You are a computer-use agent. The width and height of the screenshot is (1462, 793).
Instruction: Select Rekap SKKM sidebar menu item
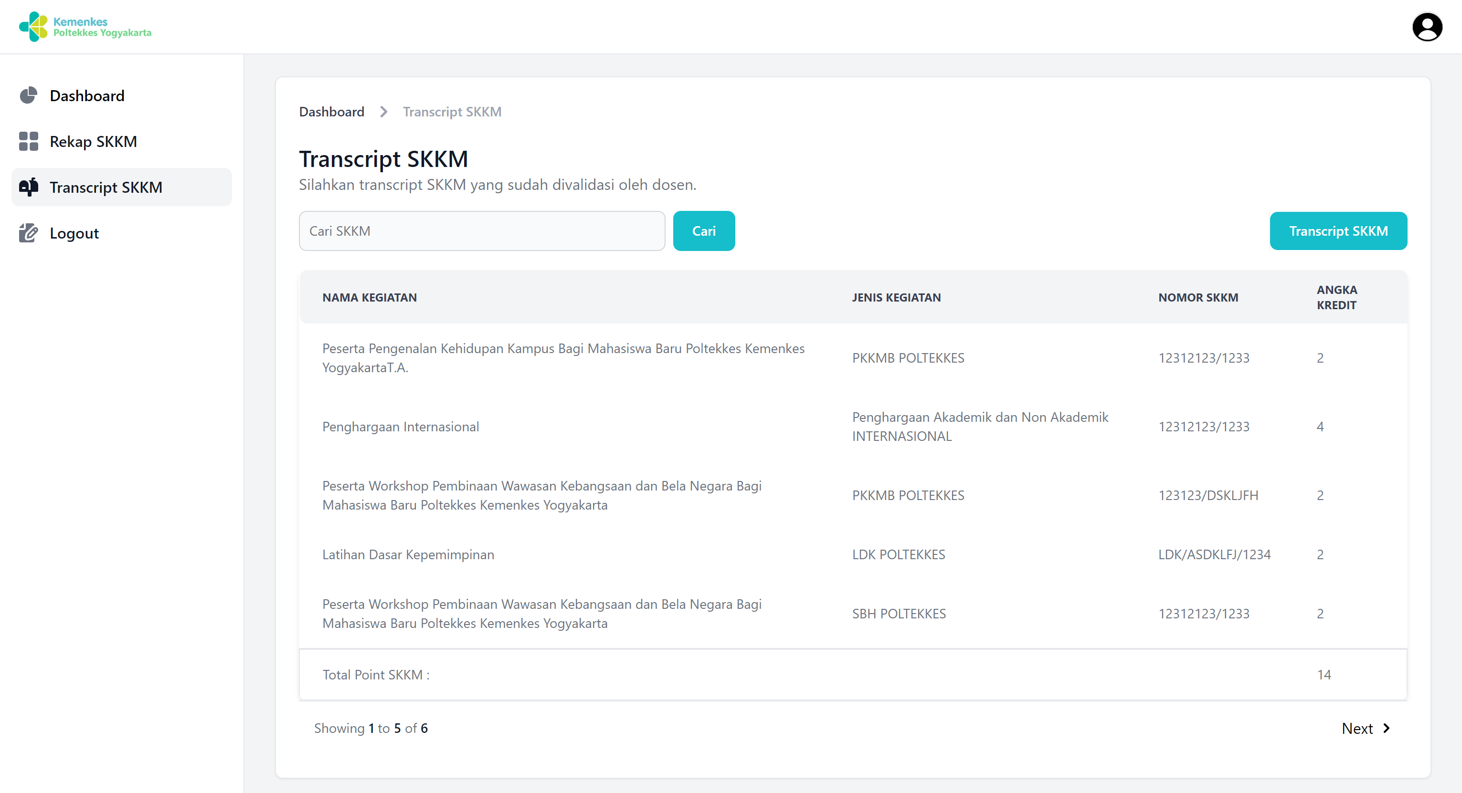point(93,141)
